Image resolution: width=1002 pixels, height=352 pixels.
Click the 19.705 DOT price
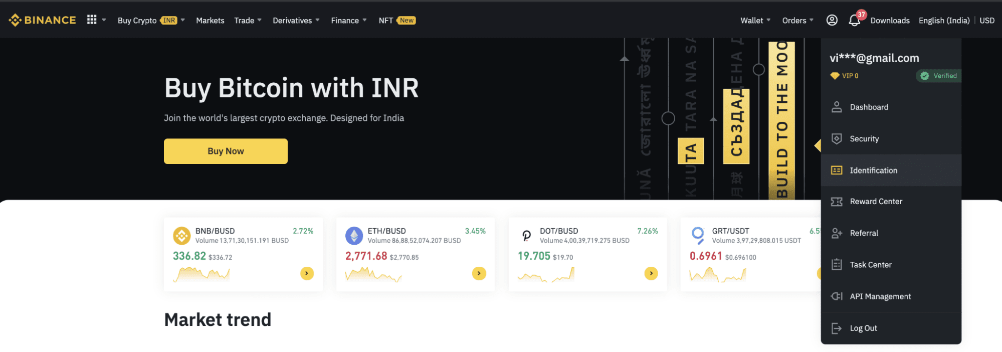534,256
